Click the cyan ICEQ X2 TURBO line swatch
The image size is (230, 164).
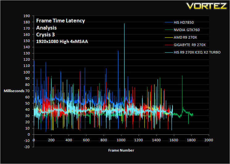(x=169, y=52)
